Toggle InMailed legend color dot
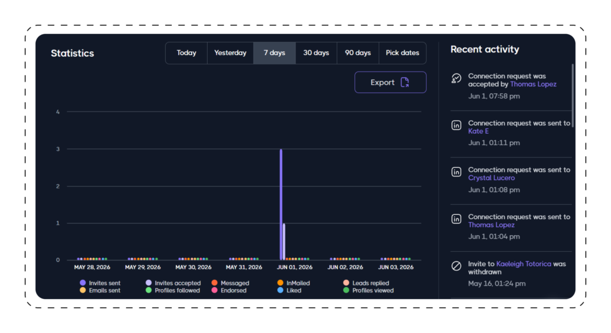This screenshot has height=333, width=611. (x=280, y=283)
